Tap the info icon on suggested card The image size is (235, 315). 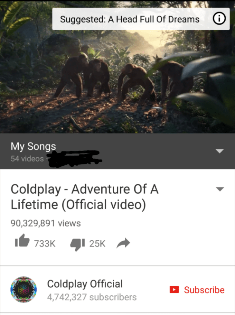point(219,19)
